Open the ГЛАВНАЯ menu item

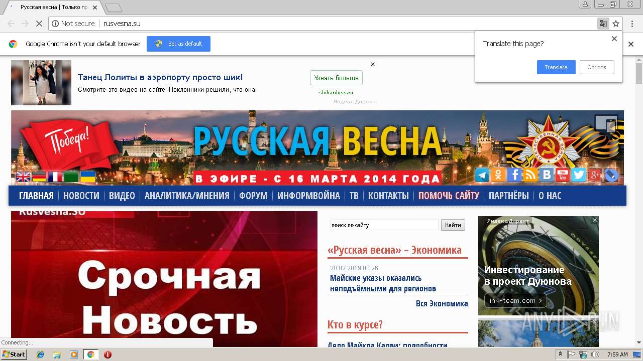pos(36,196)
